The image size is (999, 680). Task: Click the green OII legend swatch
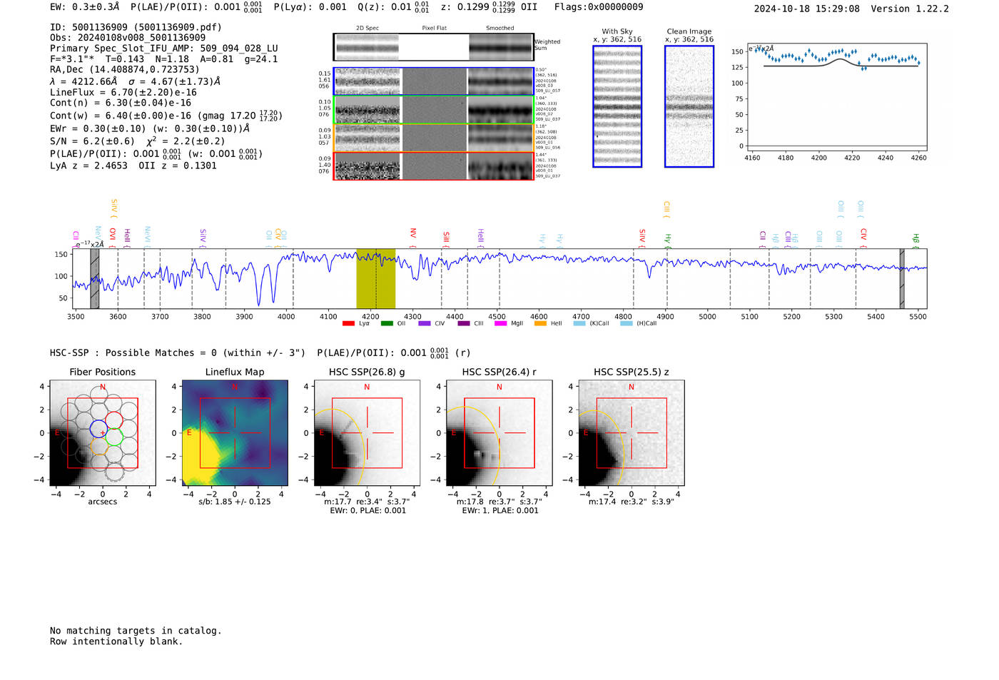(x=387, y=323)
